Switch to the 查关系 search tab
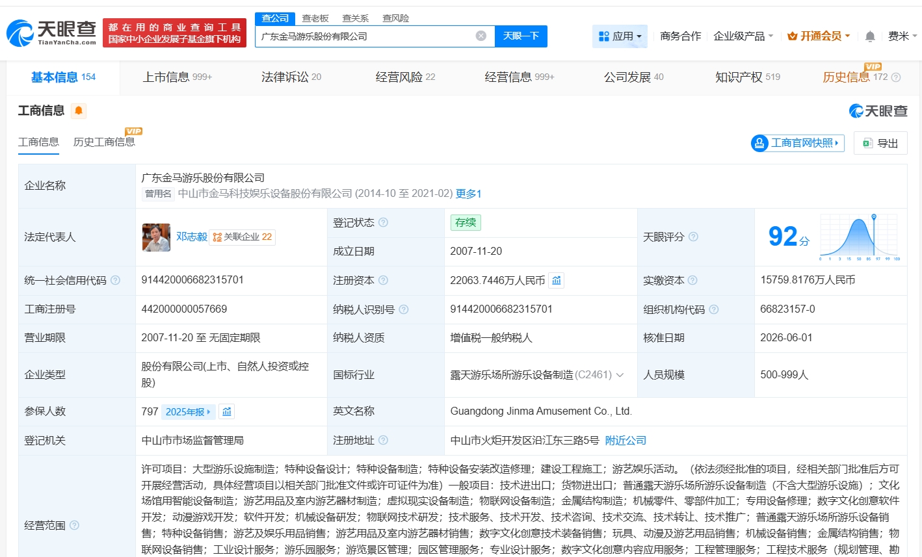 pos(356,18)
